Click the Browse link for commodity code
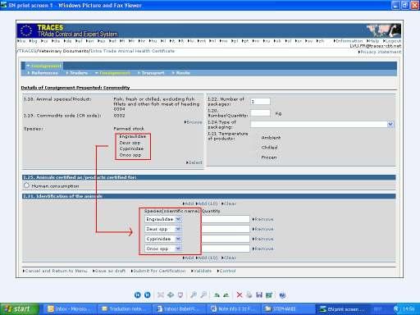Screen dimensions: 420x315 tap(194, 122)
